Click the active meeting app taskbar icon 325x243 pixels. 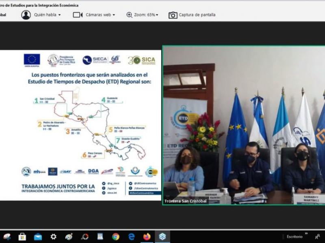[162, 237]
